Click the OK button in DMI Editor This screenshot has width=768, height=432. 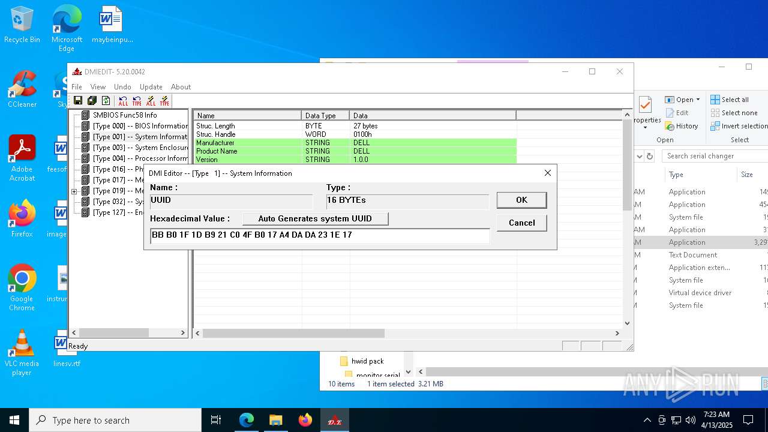521,200
